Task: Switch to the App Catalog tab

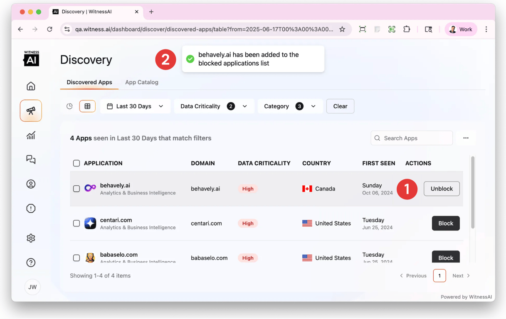Action: [x=142, y=82]
